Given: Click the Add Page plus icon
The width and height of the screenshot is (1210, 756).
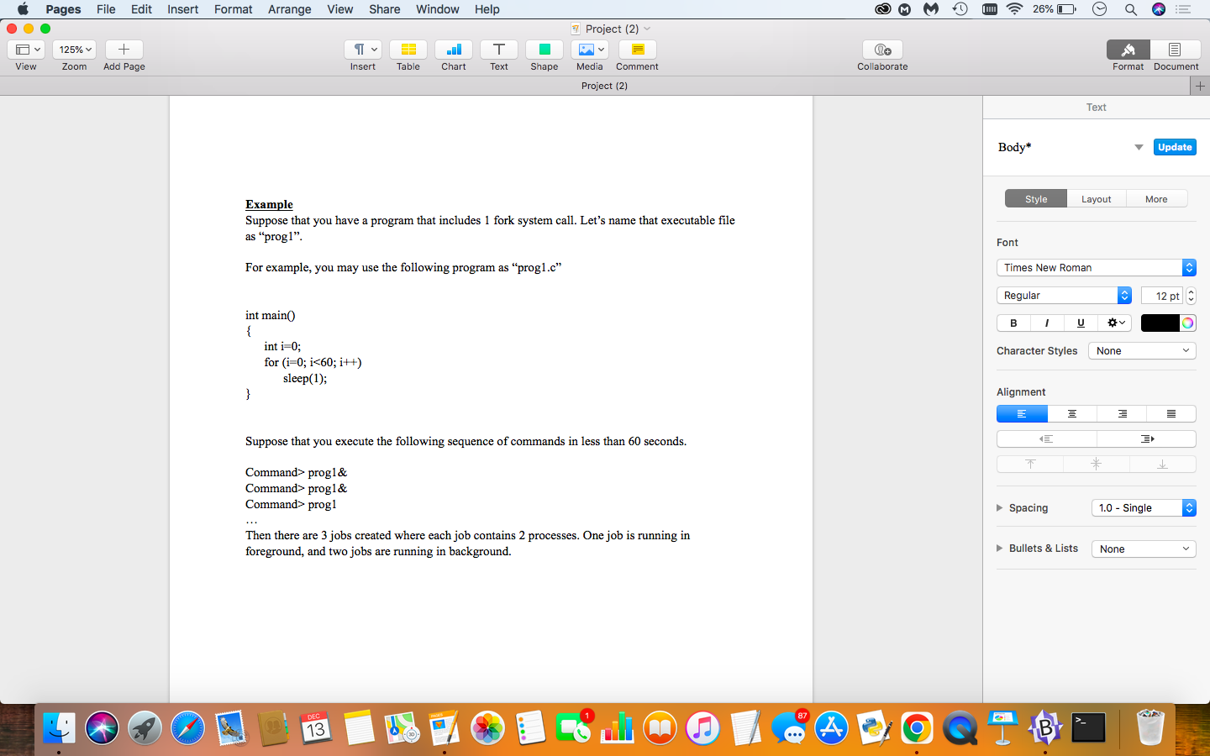Looking at the screenshot, I should [124, 50].
